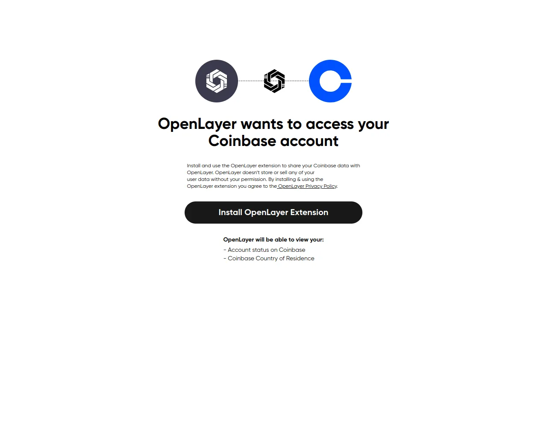Image resolution: width=547 pixels, height=437 pixels.
Task: Click the dotted connector left of the center logo
Action: [x=251, y=81]
